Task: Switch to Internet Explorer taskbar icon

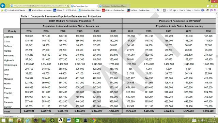Action: tap(27, 120)
